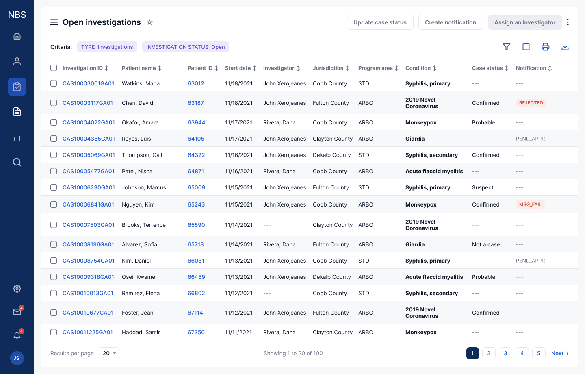Open the column settings icon

[526, 47]
